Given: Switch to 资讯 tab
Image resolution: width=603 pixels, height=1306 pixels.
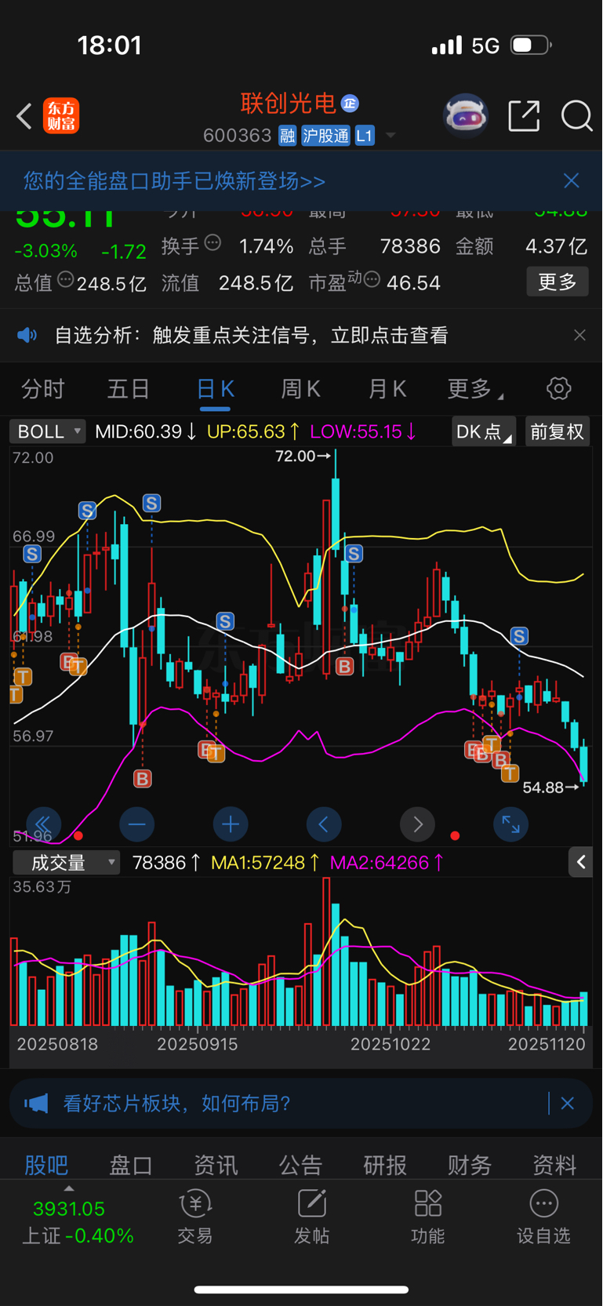Looking at the screenshot, I should click(216, 1165).
